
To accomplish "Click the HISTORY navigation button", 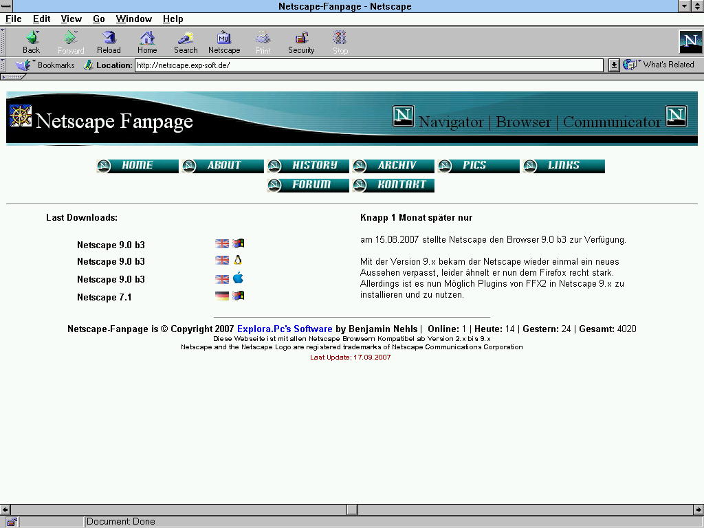I will [308, 166].
